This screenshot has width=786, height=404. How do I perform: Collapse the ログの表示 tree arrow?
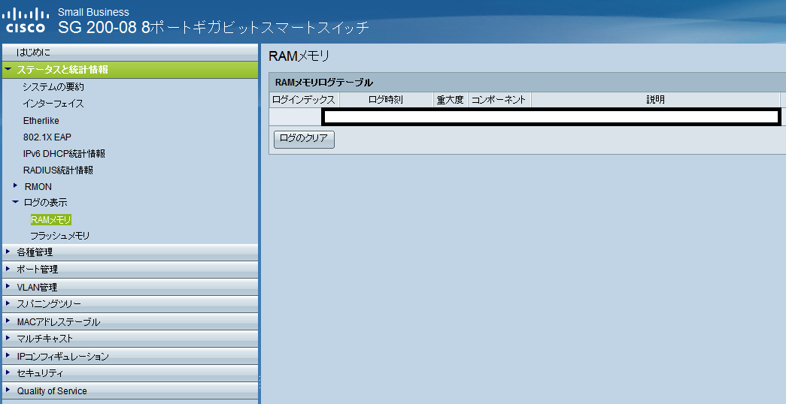(16, 202)
